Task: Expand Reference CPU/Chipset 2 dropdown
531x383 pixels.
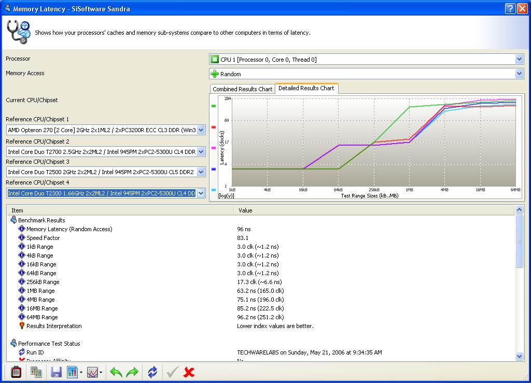Action: [201, 151]
